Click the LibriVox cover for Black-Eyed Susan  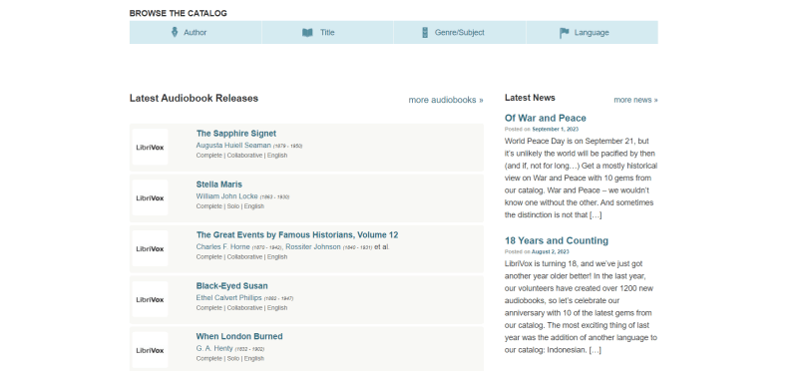click(151, 300)
